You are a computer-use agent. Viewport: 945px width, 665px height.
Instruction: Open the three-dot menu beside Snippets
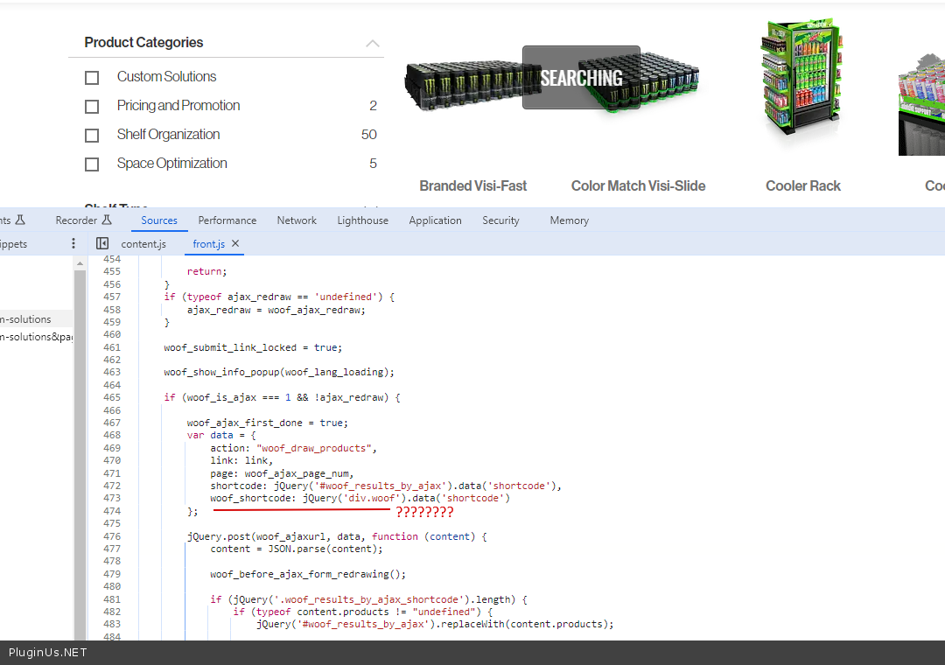click(x=73, y=244)
